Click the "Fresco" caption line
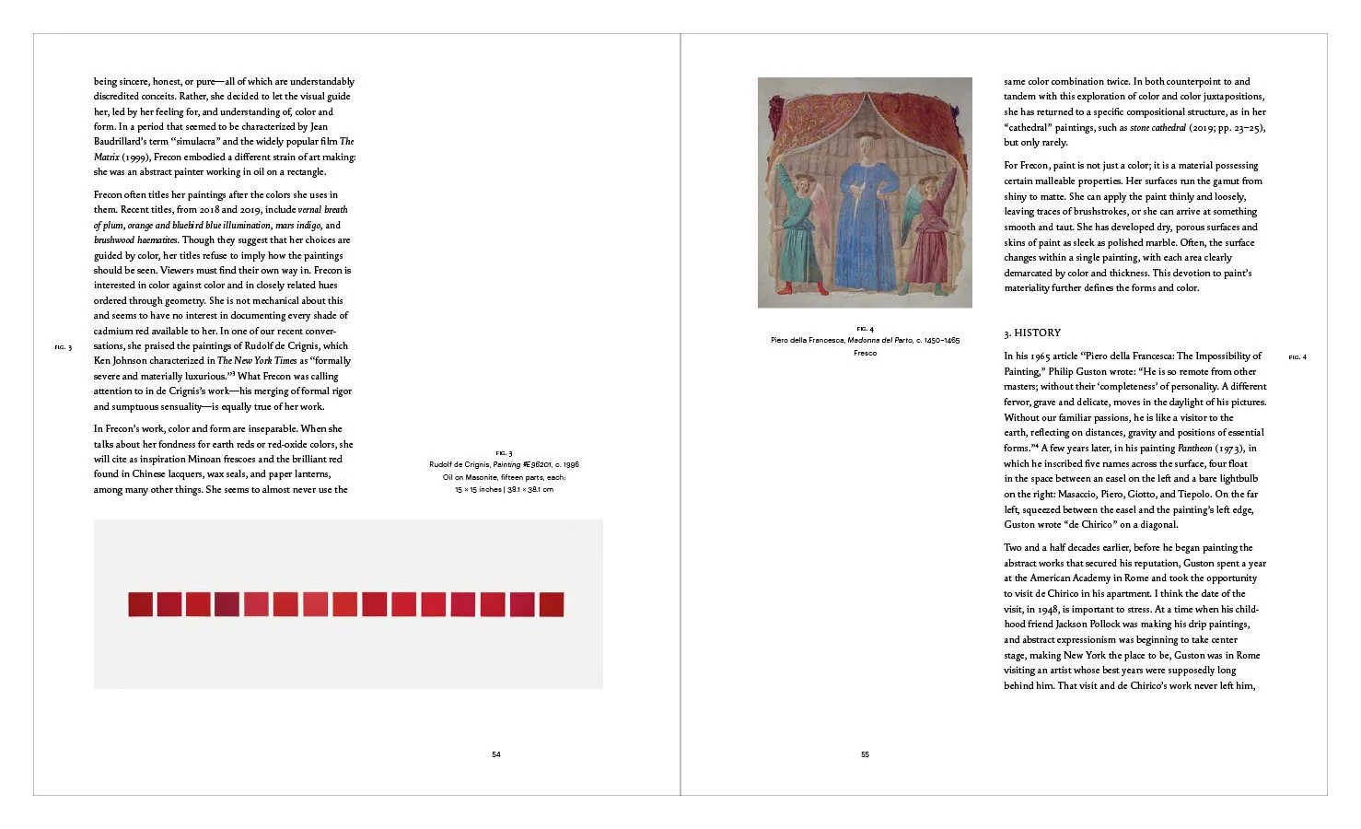This screenshot has width=1361, height=829. [865, 354]
